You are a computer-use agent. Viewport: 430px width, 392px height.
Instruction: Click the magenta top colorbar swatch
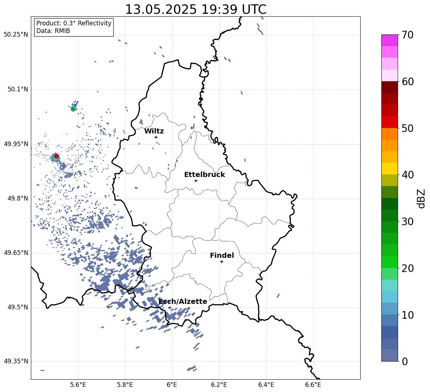pyautogui.click(x=390, y=40)
